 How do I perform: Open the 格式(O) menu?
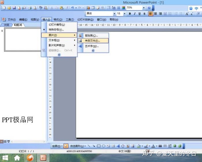[58, 20]
